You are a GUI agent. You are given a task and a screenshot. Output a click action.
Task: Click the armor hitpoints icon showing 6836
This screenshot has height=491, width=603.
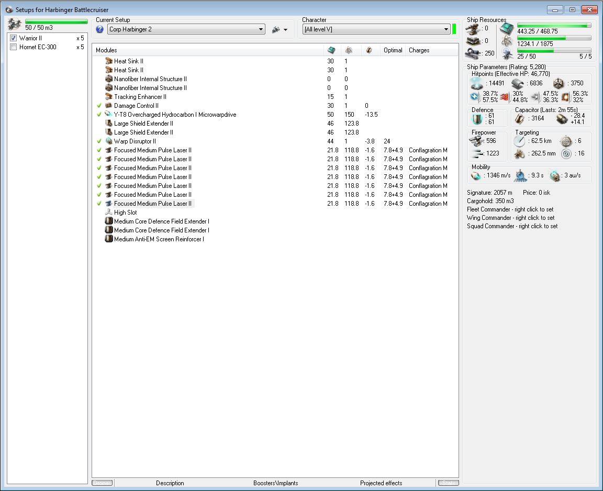tap(518, 83)
